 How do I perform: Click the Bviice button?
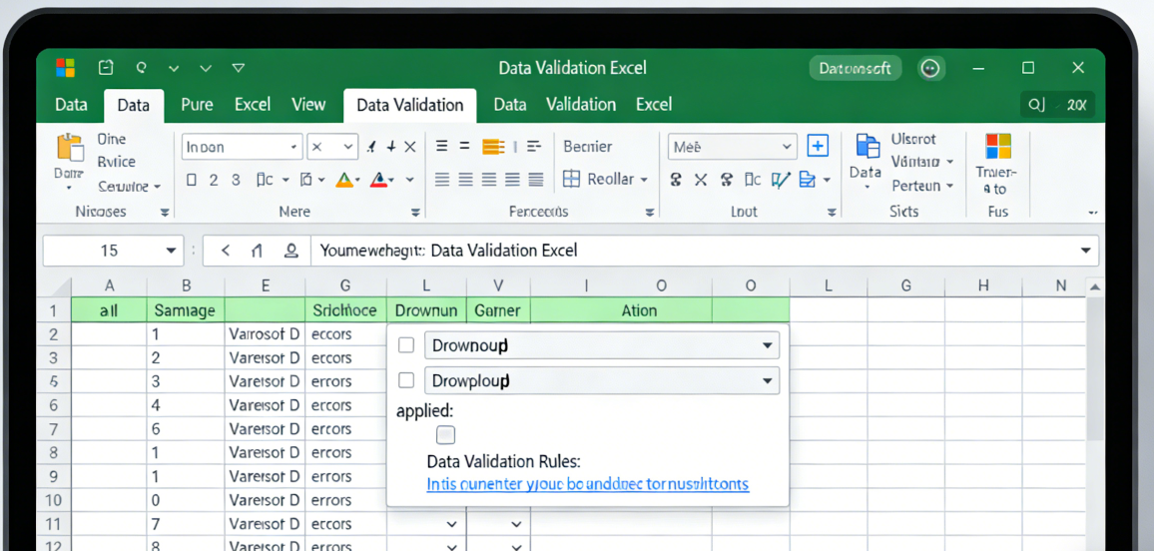(x=116, y=162)
